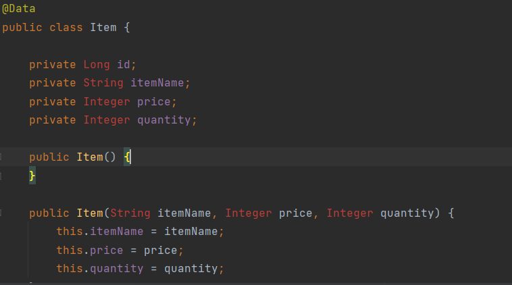Click this in the this.itemName assignment
Viewport: 512px width, 285px height.
(70, 232)
